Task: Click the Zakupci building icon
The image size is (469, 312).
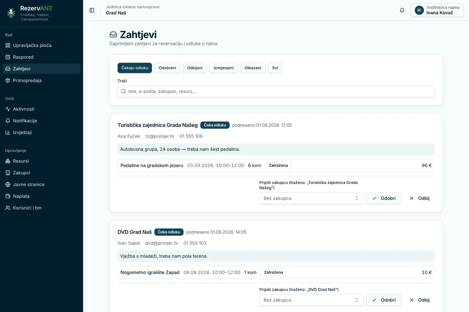Action: [8, 173]
